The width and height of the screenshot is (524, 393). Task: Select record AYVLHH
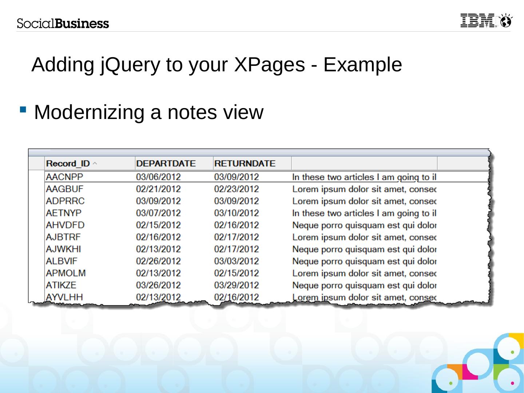click(x=64, y=297)
